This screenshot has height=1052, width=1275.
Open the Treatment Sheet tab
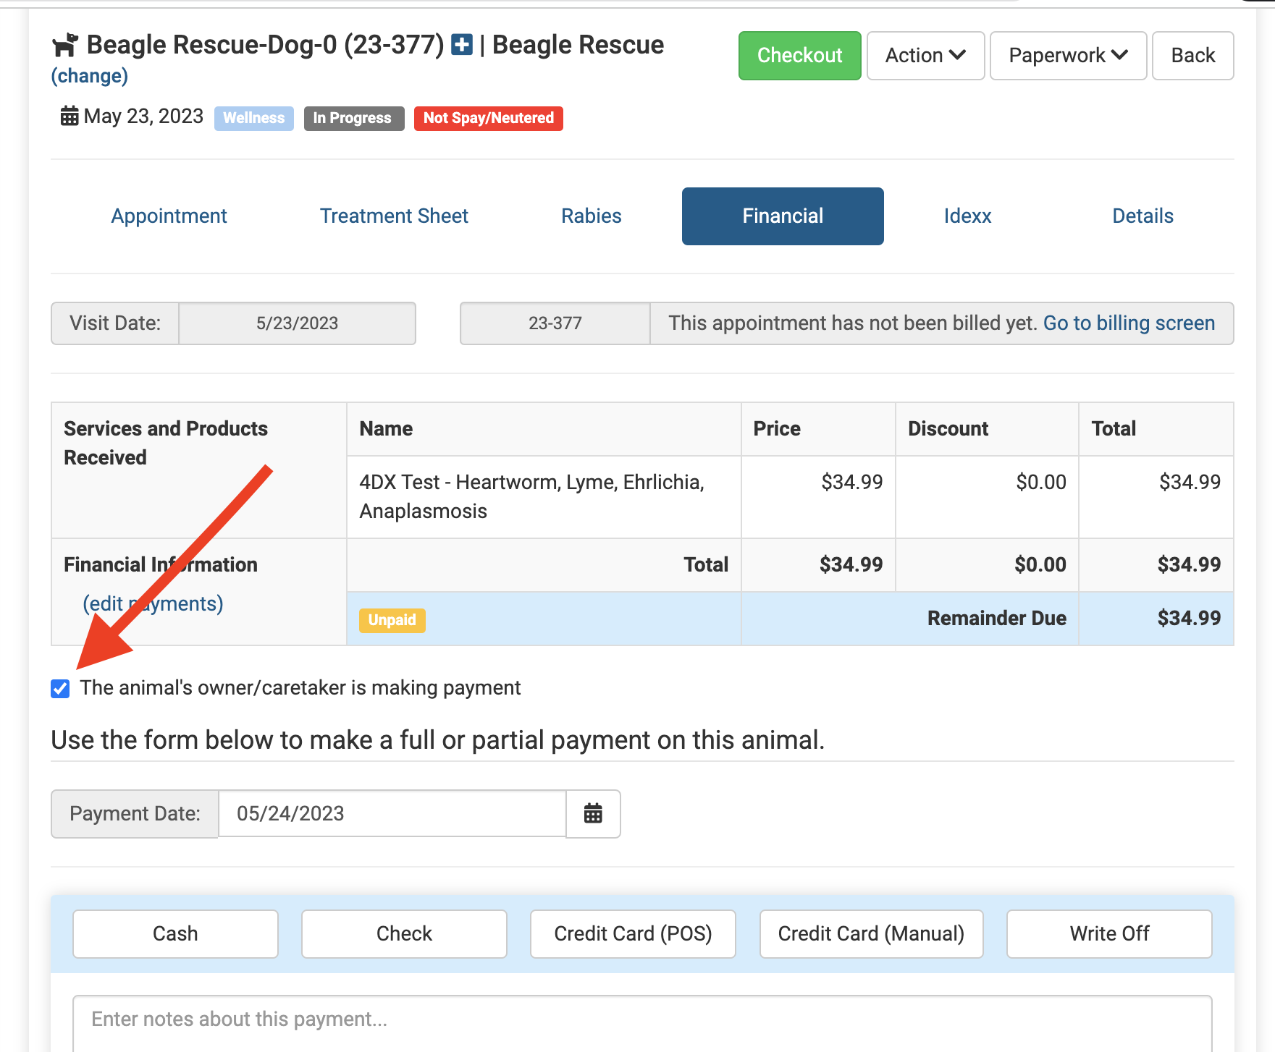394,216
